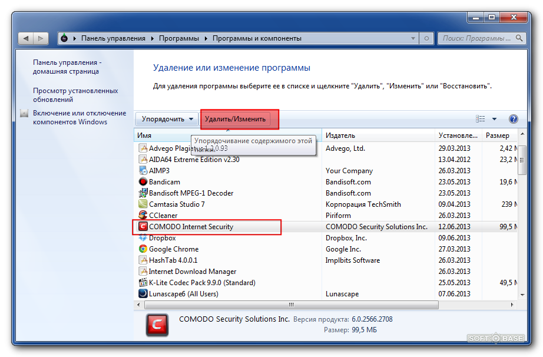The width and height of the screenshot is (543, 357).
Task: Click the Your Company publisher cell
Action: coord(349,171)
